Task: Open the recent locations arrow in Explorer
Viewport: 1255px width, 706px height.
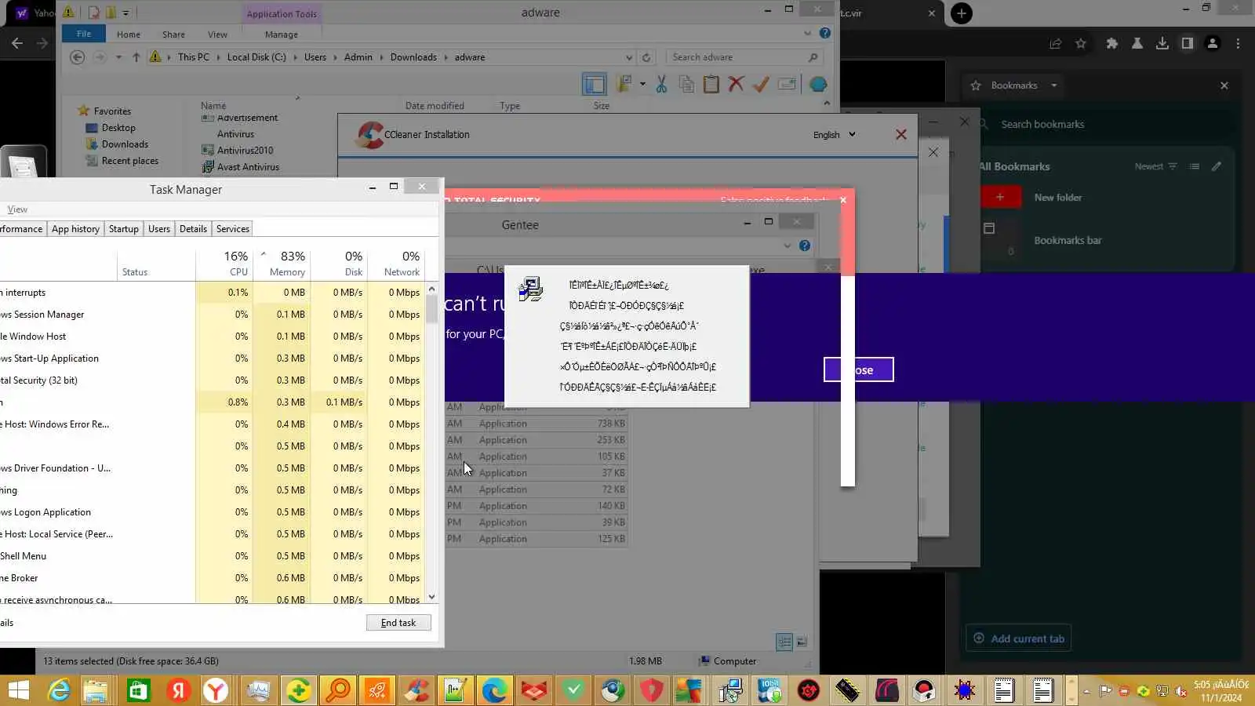Action: pos(118,57)
